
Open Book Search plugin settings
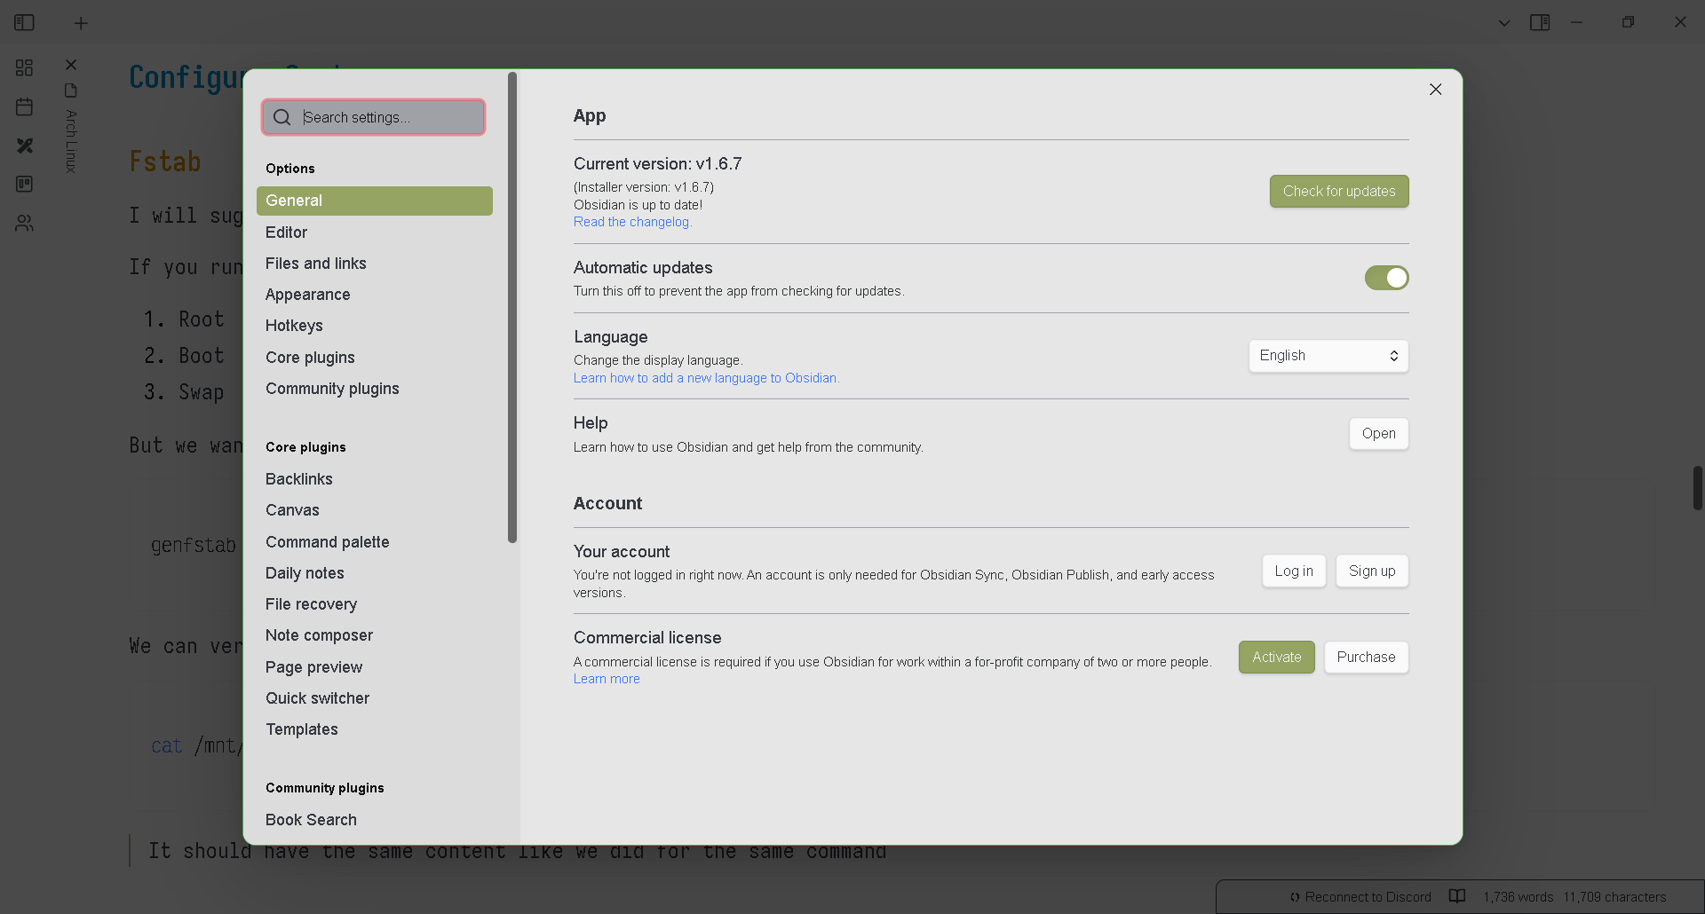[375, 820]
